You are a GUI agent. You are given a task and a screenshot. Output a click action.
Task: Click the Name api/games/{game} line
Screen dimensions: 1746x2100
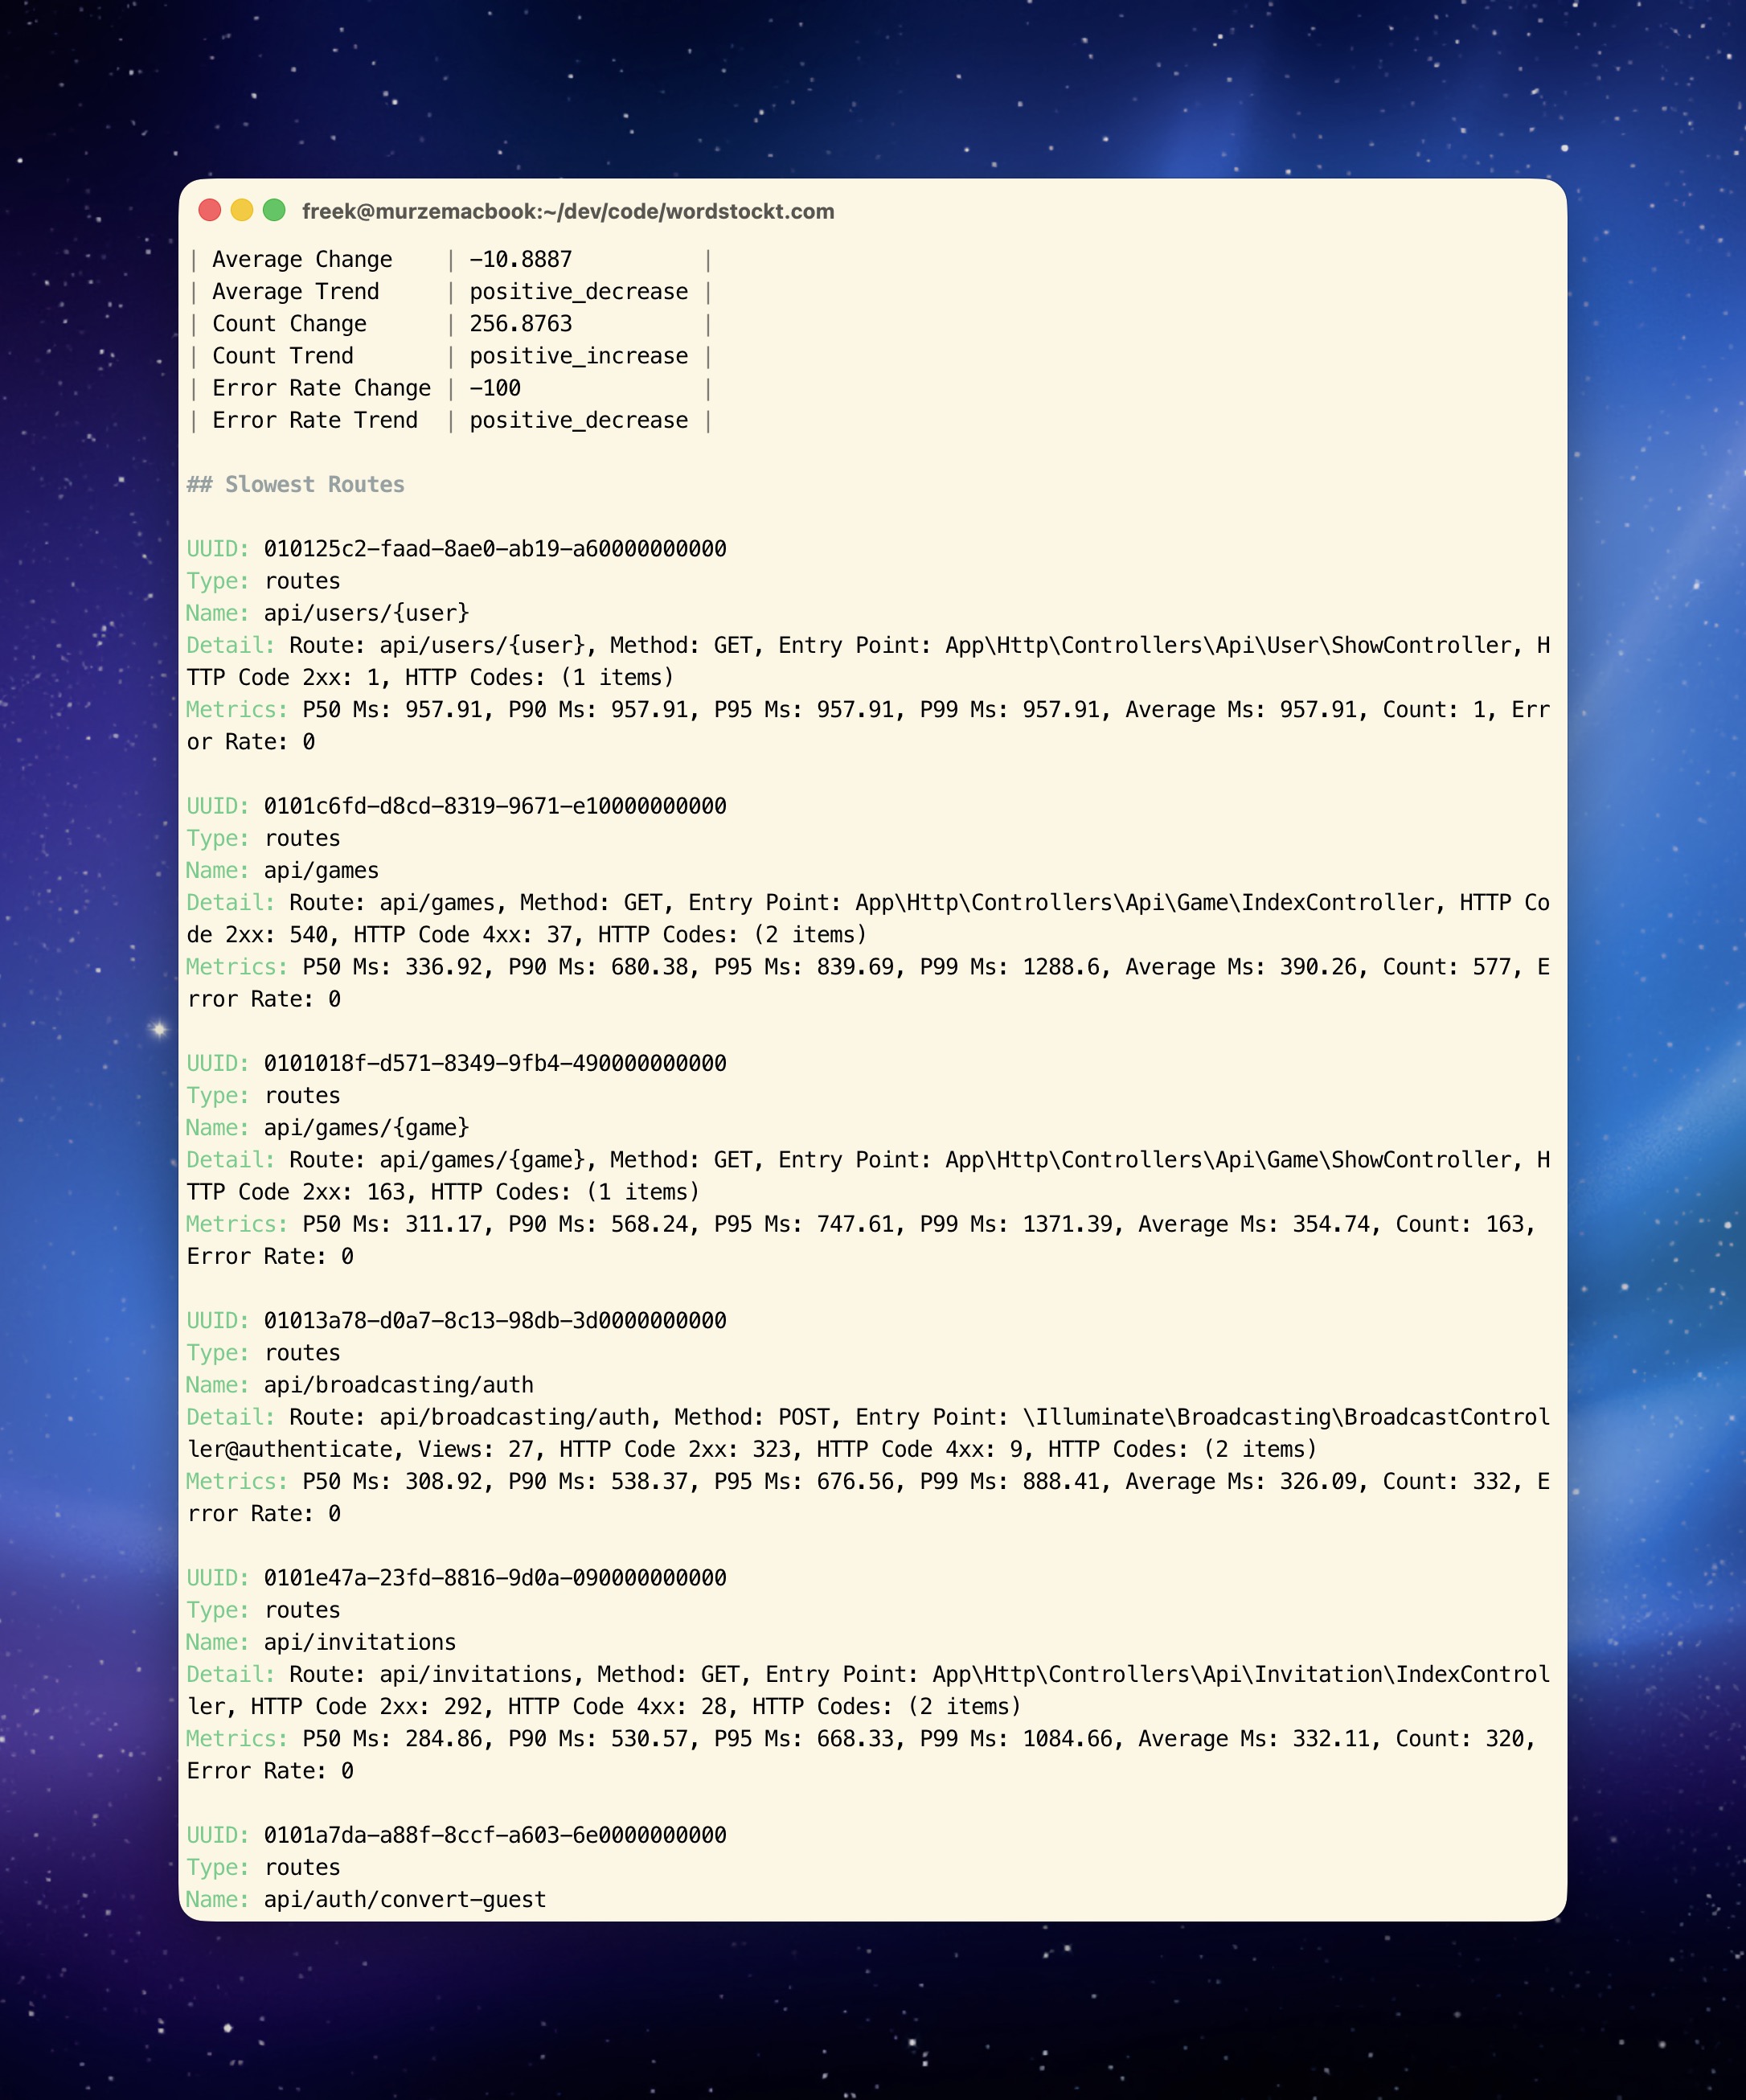pos(366,1127)
